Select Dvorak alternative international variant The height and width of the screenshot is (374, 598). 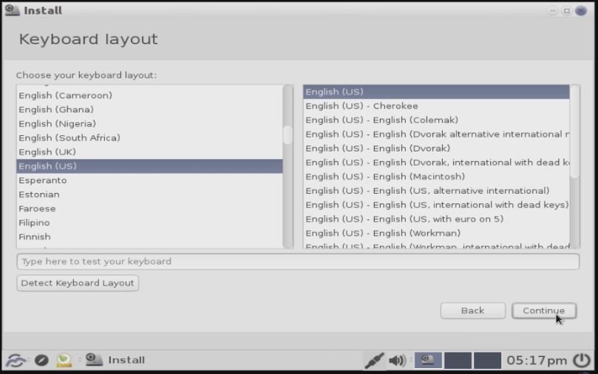(x=436, y=135)
